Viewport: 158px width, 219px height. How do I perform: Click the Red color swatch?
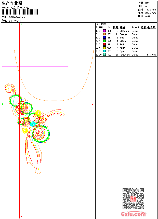(x=104, y=44)
